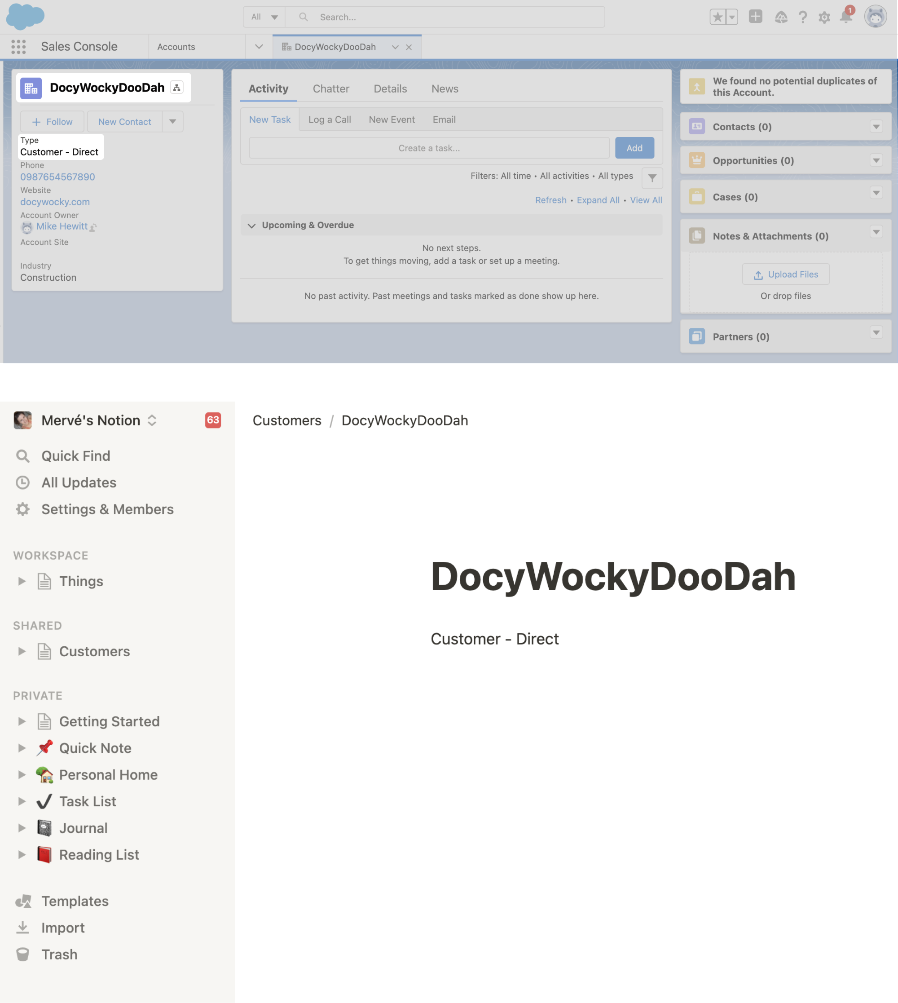Open dropdown next to New Contact
The width and height of the screenshot is (898, 1003).
pos(173,121)
